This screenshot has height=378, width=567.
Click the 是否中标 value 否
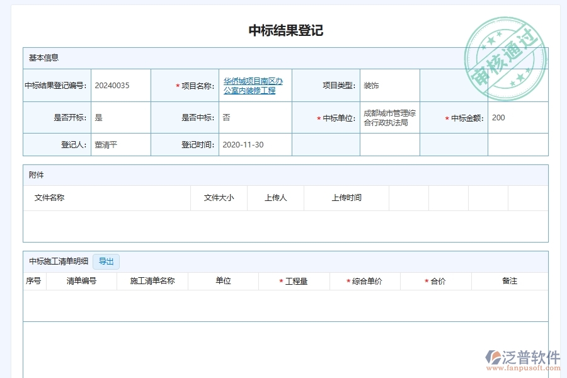[x=226, y=117]
